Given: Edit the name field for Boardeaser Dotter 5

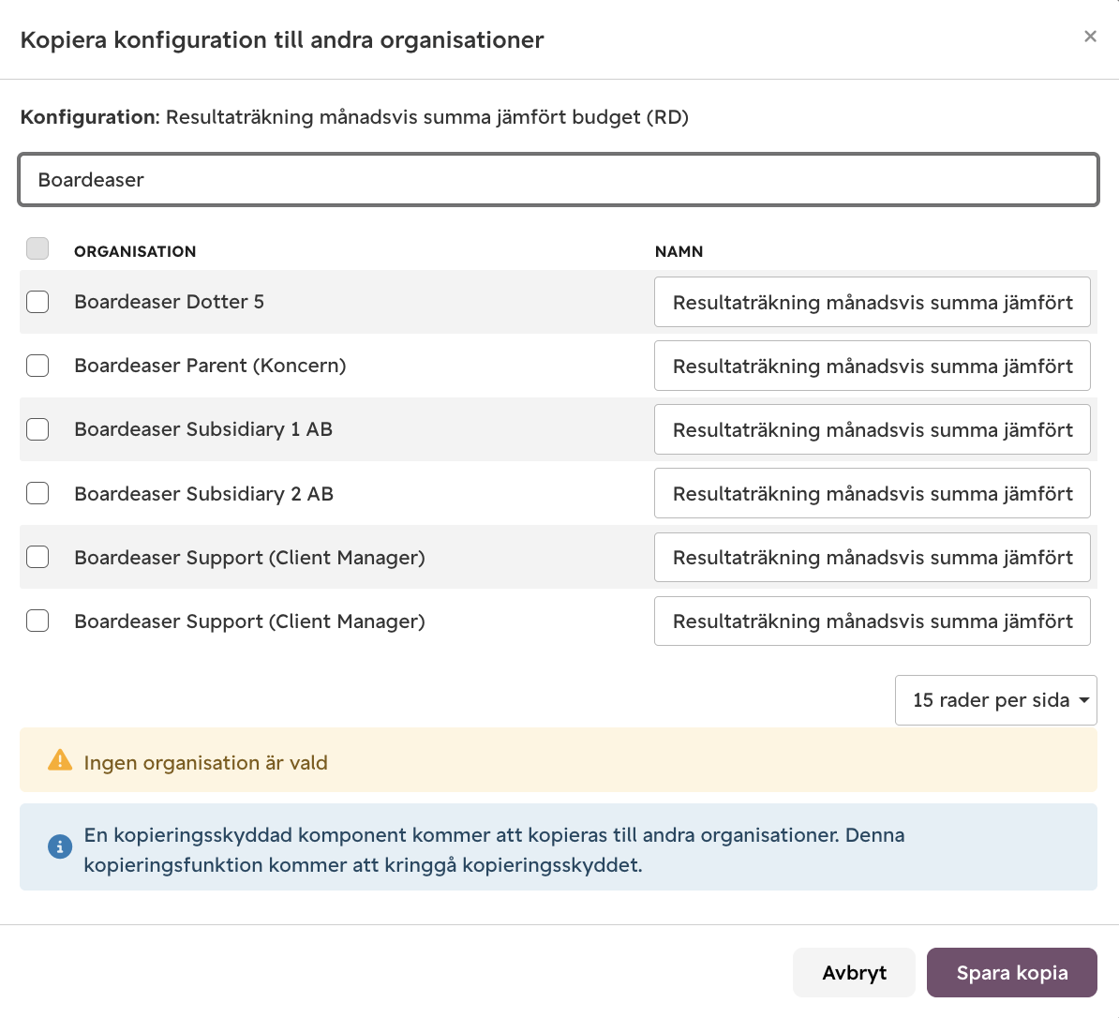Looking at the screenshot, I should [x=873, y=302].
